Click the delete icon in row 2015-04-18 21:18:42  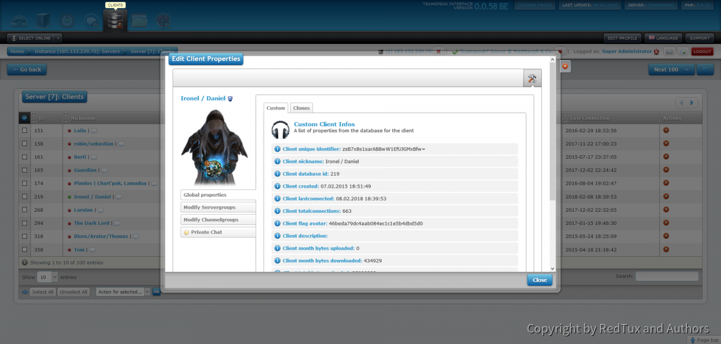click(666, 249)
